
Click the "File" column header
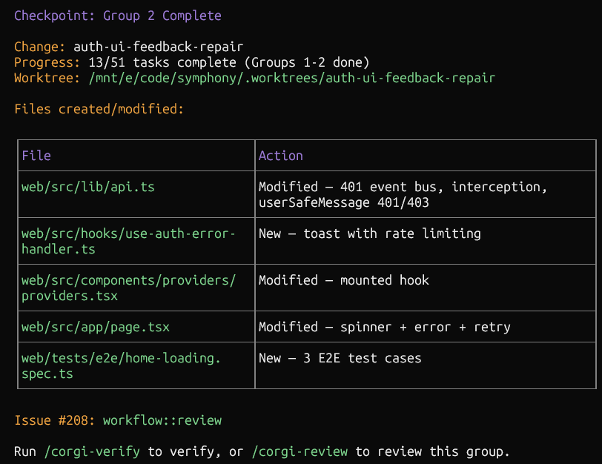(x=36, y=156)
